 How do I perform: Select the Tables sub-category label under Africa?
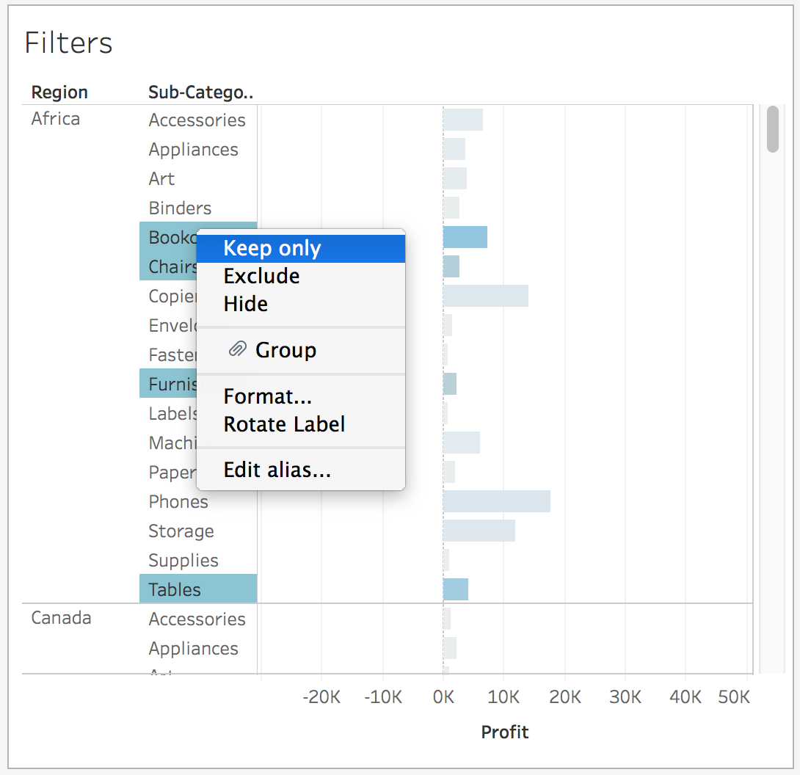[x=175, y=589]
